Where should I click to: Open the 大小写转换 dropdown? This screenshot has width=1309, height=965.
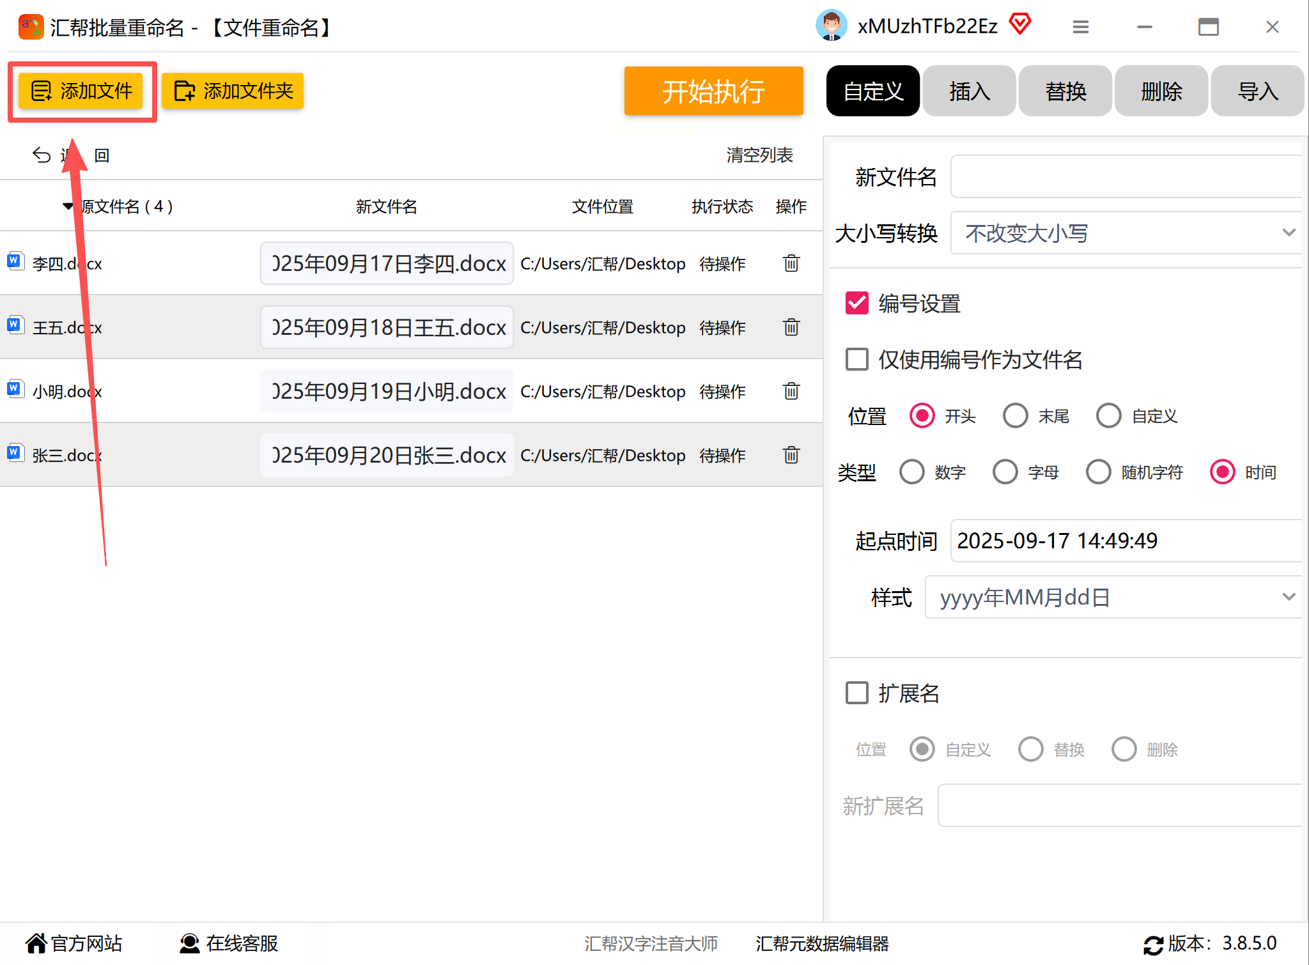pyautogui.click(x=1125, y=233)
